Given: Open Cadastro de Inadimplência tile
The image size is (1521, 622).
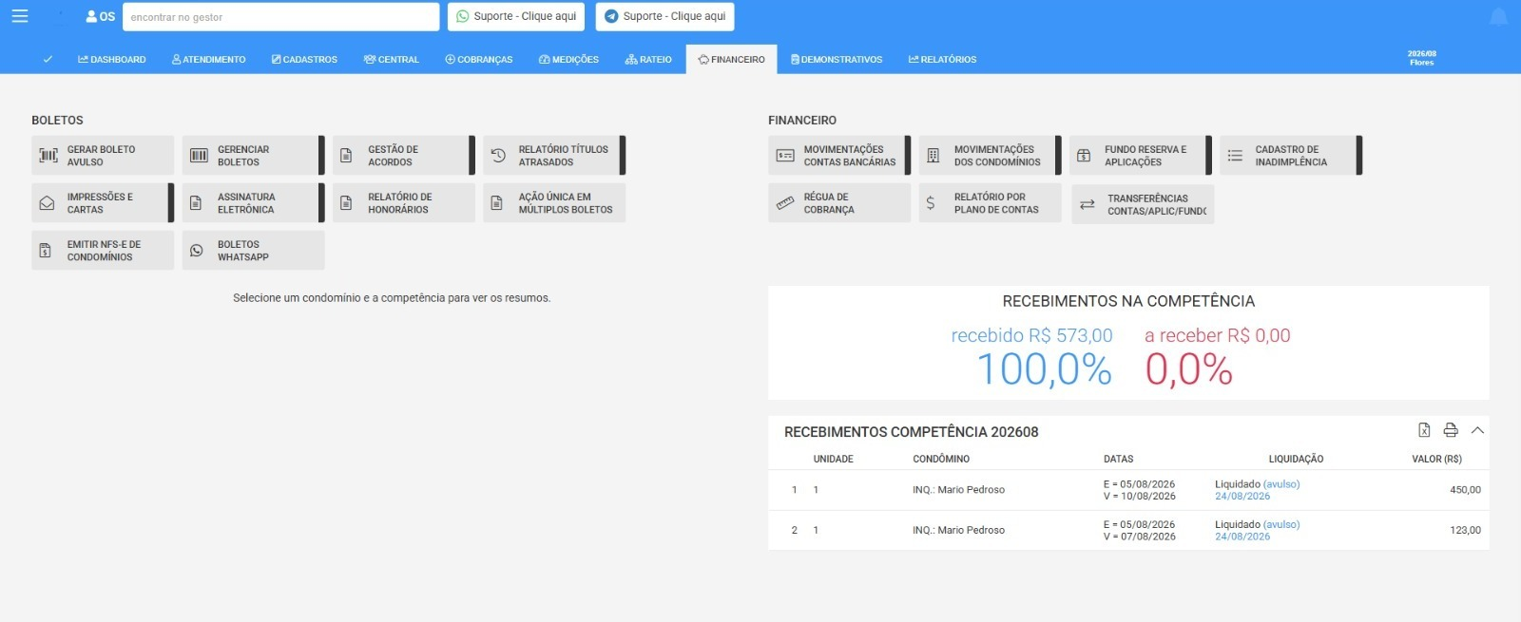Looking at the screenshot, I should [x=1291, y=155].
